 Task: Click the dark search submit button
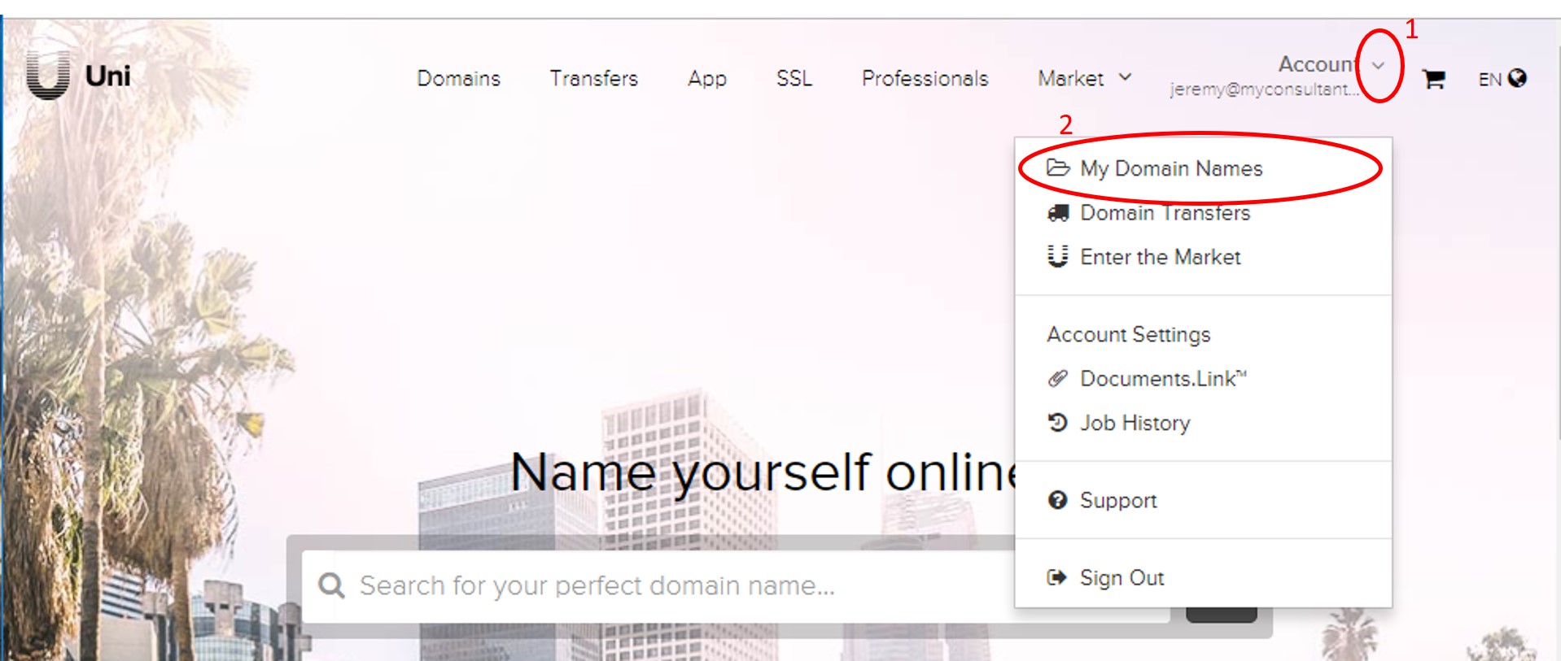coord(1221,614)
